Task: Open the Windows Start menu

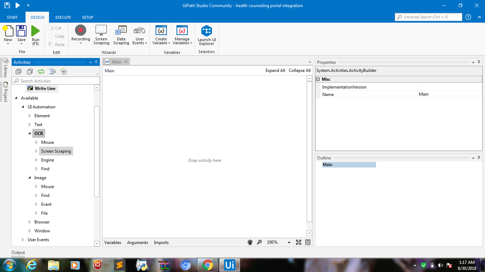Action: coord(9,265)
